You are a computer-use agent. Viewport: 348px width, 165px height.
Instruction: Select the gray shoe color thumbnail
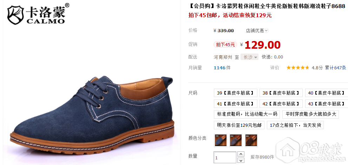coord(236,140)
